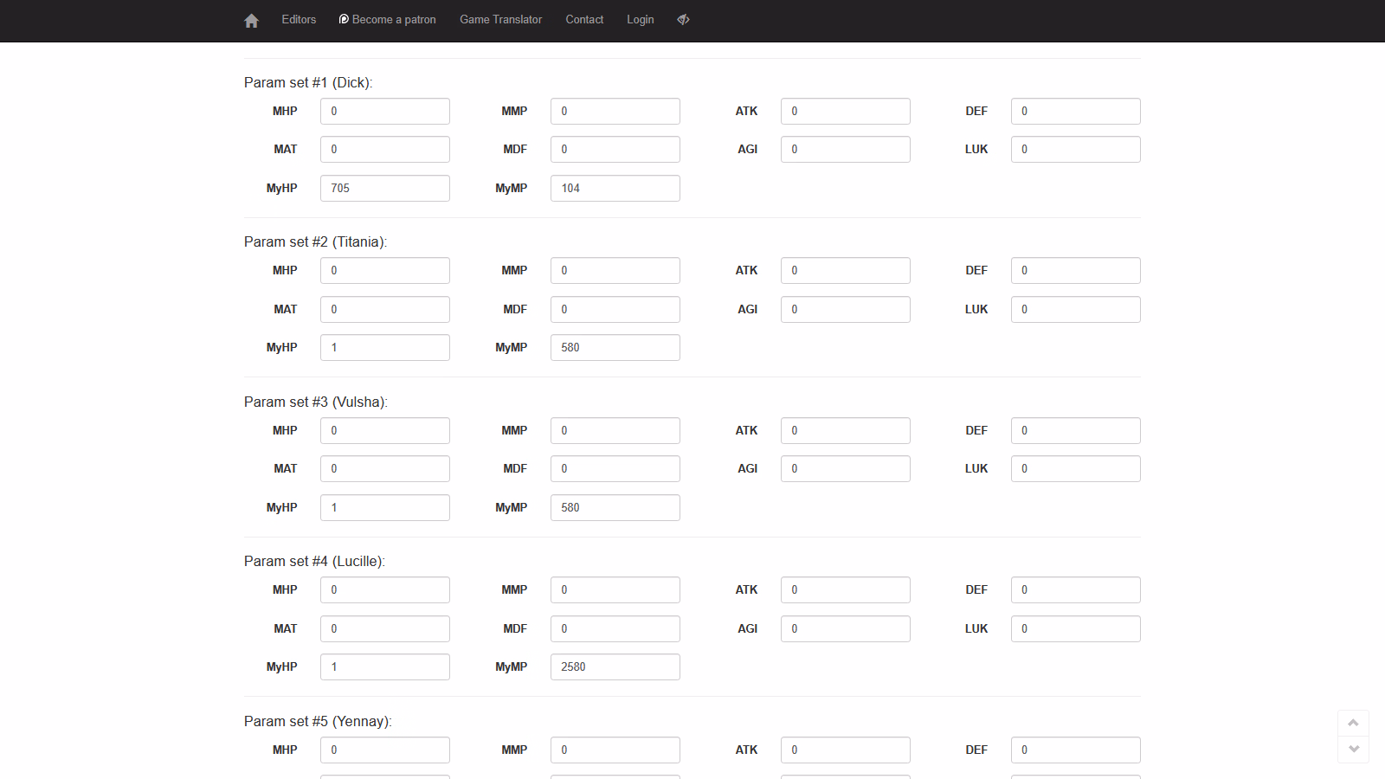Focus the DEF field for Lucille
The height and width of the screenshot is (779, 1385).
[x=1076, y=589]
